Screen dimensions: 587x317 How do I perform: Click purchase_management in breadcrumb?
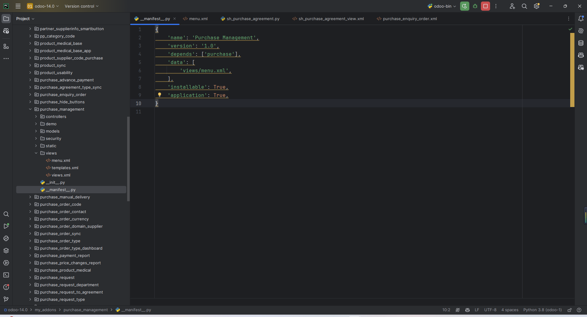pyautogui.click(x=86, y=310)
